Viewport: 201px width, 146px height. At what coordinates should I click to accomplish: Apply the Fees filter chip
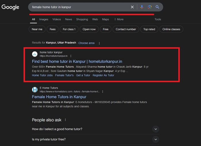pos(53,29)
